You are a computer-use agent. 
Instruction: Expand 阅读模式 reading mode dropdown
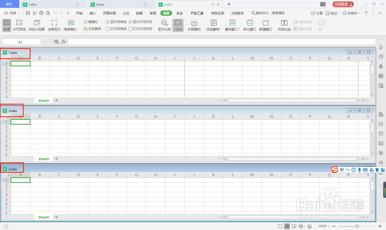78,29
